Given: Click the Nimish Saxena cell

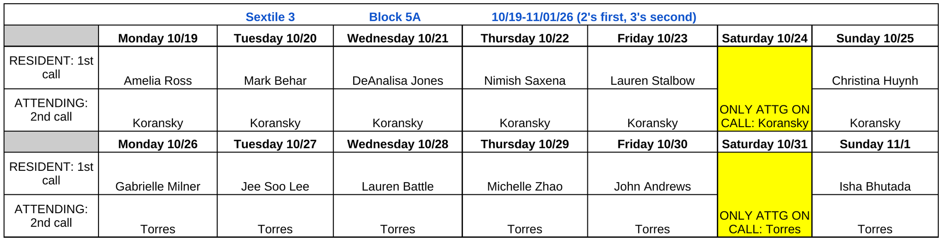Looking at the screenshot, I should [525, 68].
